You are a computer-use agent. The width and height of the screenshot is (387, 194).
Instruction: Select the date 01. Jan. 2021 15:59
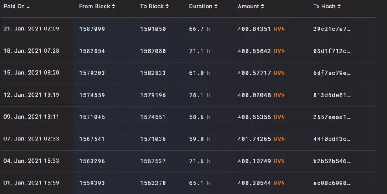31,183
